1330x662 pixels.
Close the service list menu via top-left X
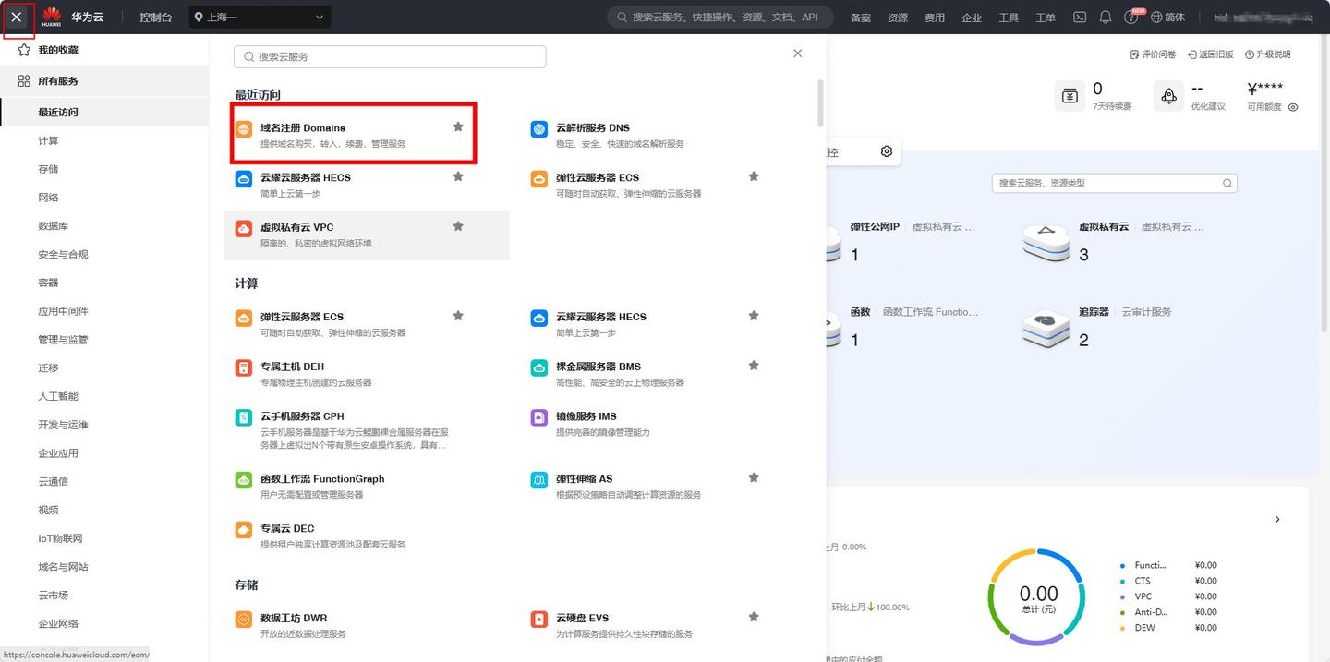pos(17,17)
